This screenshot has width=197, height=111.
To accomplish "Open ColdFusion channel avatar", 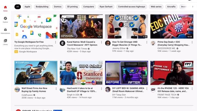I will coord(17,90).
